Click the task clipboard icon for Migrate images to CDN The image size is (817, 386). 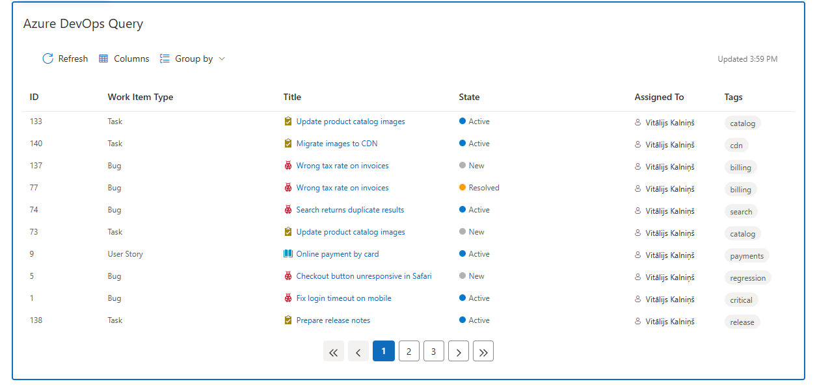coord(288,144)
